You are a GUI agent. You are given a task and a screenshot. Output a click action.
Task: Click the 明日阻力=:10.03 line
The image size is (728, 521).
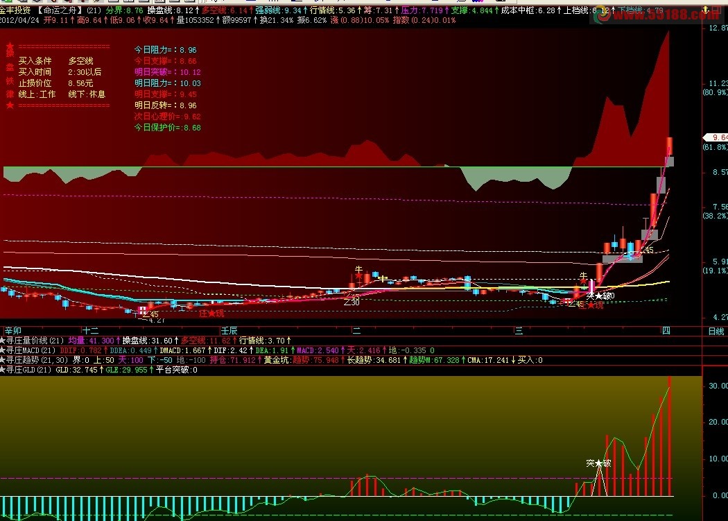168,83
